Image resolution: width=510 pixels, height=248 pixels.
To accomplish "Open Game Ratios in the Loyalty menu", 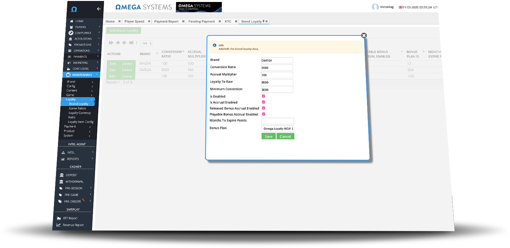I will 77,108.
